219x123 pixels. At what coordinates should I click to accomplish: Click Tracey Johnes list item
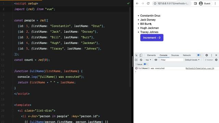click(149, 32)
